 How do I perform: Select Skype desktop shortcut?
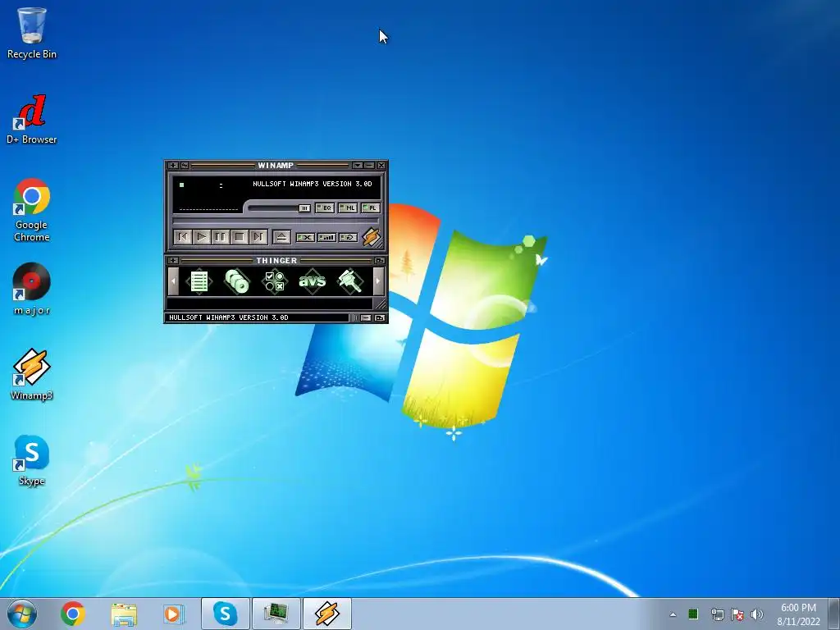(x=32, y=461)
